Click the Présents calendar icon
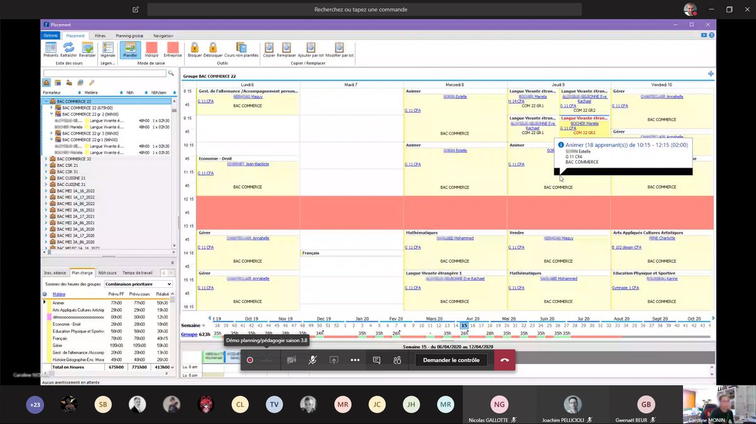 50,47
